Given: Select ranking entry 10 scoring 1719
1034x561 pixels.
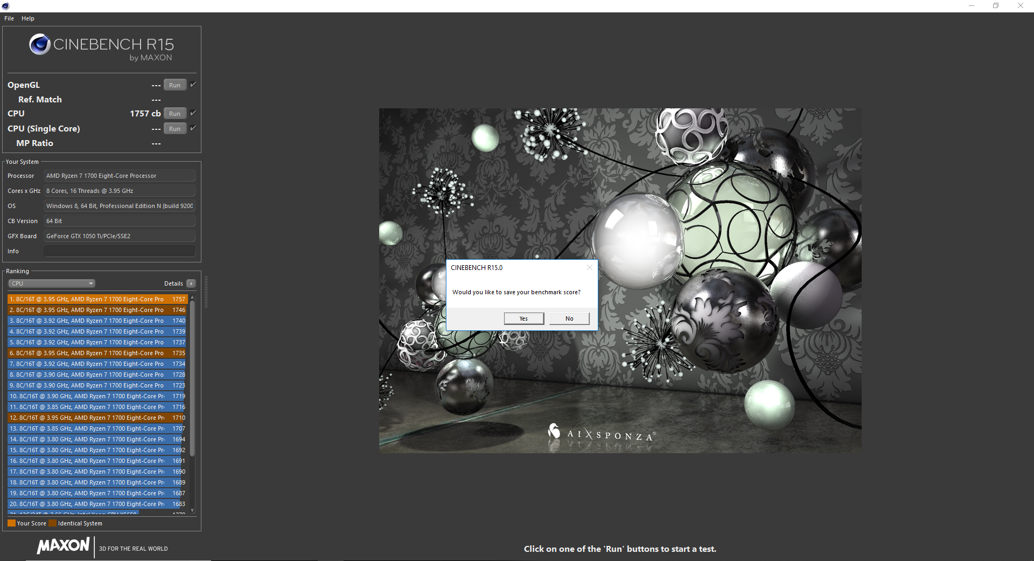Looking at the screenshot, I should pos(97,396).
